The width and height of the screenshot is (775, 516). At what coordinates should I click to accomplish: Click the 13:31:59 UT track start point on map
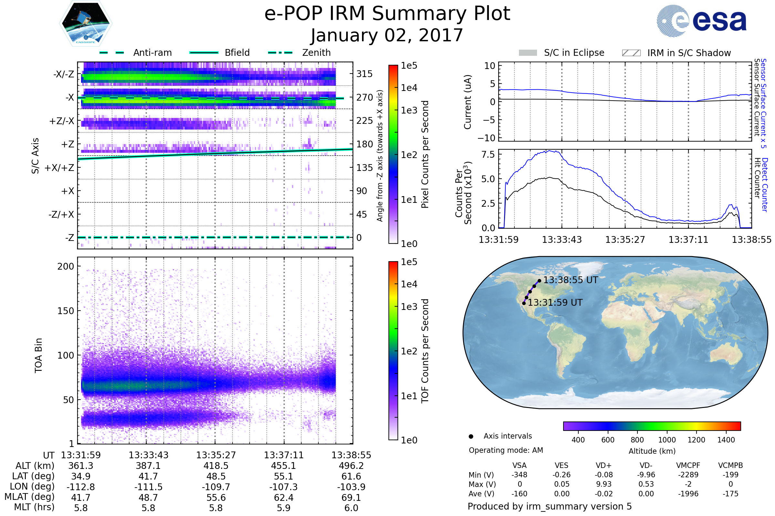(x=524, y=303)
